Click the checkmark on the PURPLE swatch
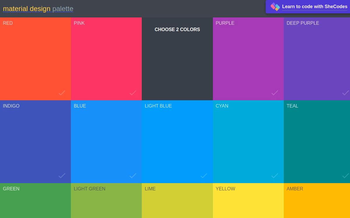The image size is (350, 218). pyautogui.click(x=274, y=93)
